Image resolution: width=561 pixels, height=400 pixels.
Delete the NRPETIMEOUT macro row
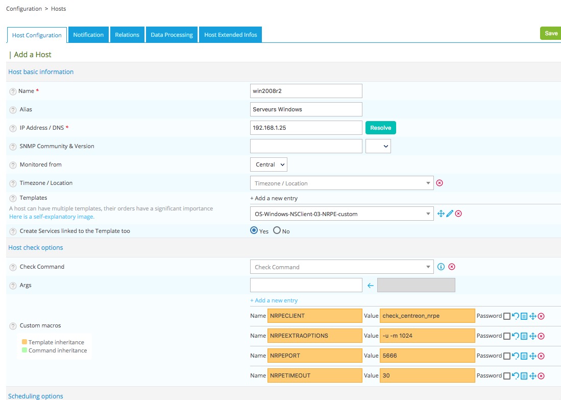coord(541,376)
